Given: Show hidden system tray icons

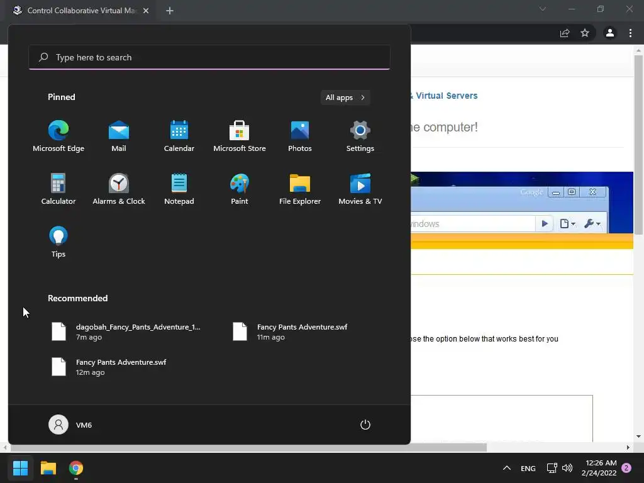Looking at the screenshot, I should pyautogui.click(x=507, y=468).
